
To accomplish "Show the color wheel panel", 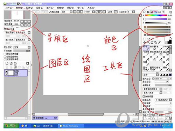I will coord(144,12).
